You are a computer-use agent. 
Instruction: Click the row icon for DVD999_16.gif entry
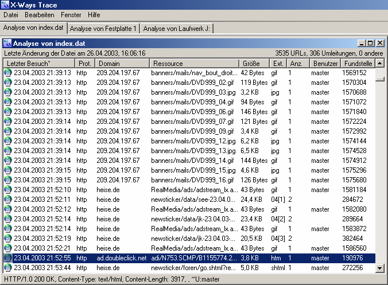tap(7, 180)
